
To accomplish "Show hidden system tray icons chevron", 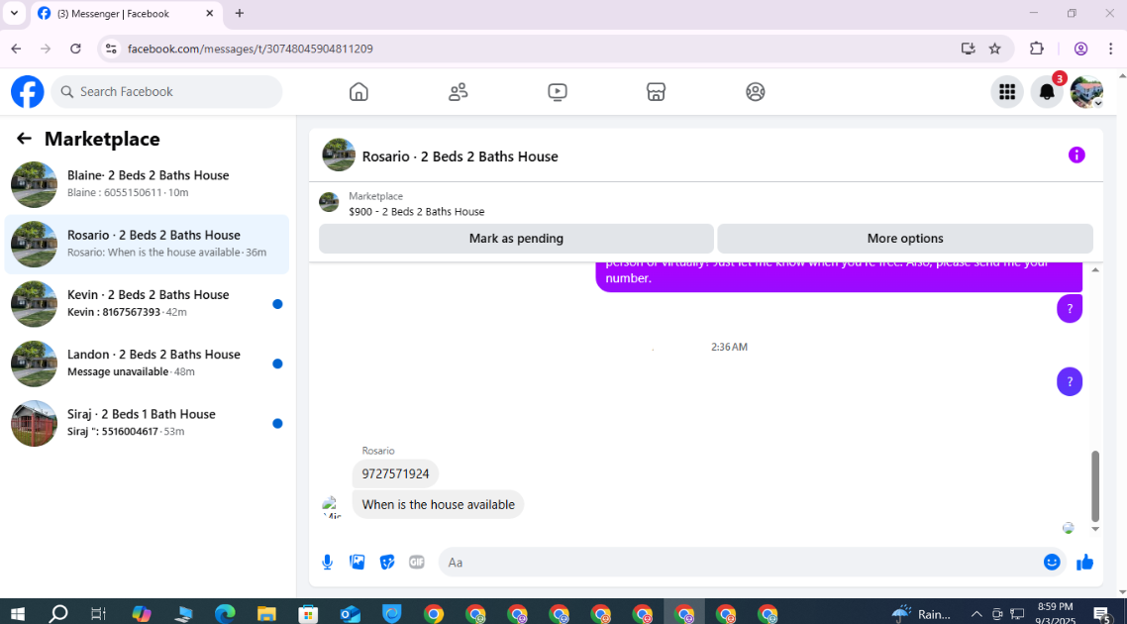I will tap(976, 614).
